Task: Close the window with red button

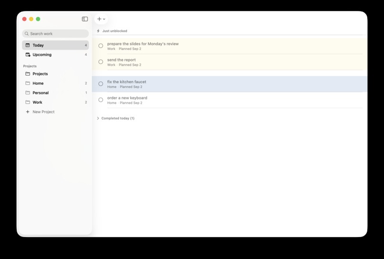Action: [24, 19]
